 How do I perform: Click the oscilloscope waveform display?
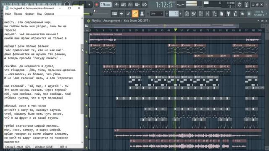[x=181, y=5]
